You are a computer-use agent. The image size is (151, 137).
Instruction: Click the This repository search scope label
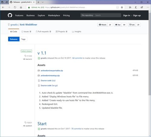pos(87,15)
